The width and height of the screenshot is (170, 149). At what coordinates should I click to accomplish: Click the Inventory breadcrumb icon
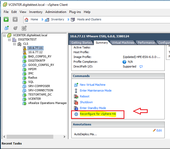point(47,20)
